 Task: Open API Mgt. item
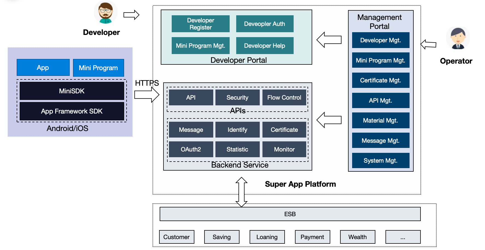coord(381,100)
